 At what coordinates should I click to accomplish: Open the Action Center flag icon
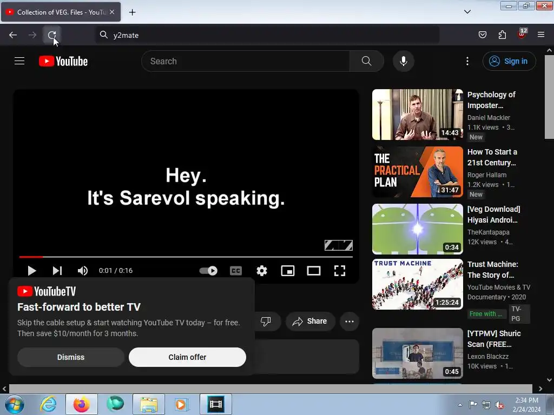(x=473, y=405)
